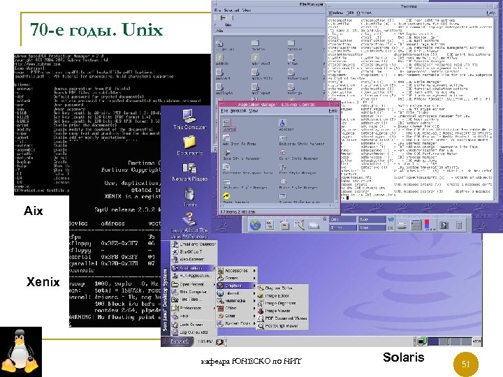503x377 pixels.
Task: Switch to workspace Three on CDE panel
Action: pos(343,228)
